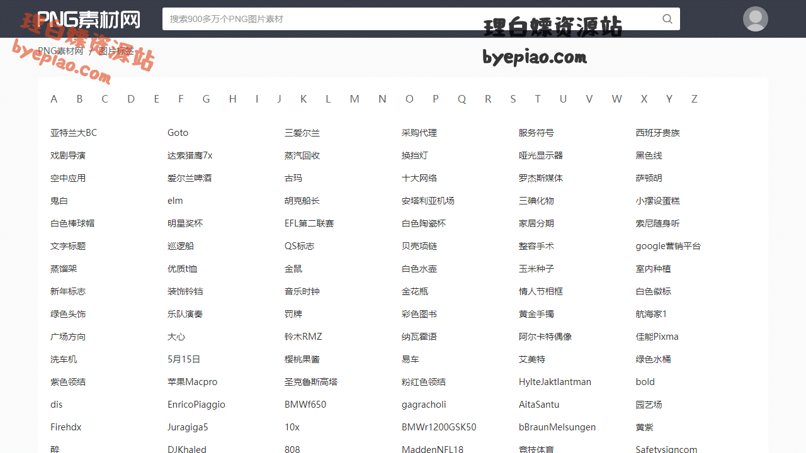Click the 佳能Pixma tag
Image resolution: width=806 pixels, height=453 pixels.
point(657,337)
